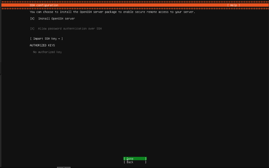Click the OpenSSH server description text
Image resolution: width=269 pixels, height=168 pixels.
112,12
